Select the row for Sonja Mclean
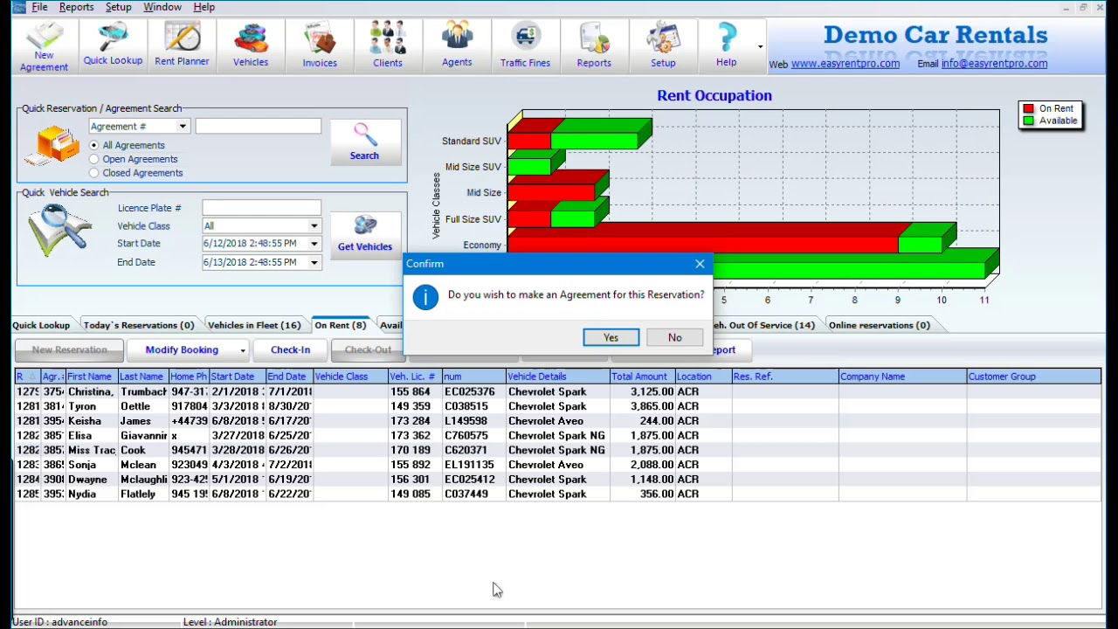Viewport: 1118px width, 629px height. tap(557, 465)
